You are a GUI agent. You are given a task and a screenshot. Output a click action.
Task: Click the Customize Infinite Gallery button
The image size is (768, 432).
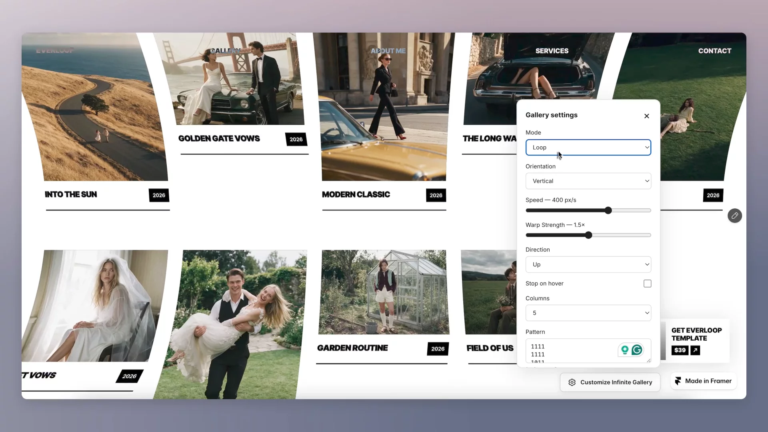pyautogui.click(x=610, y=382)
